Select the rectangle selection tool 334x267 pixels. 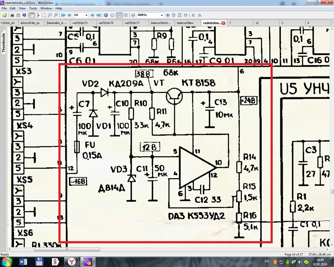tap(44, 15)
